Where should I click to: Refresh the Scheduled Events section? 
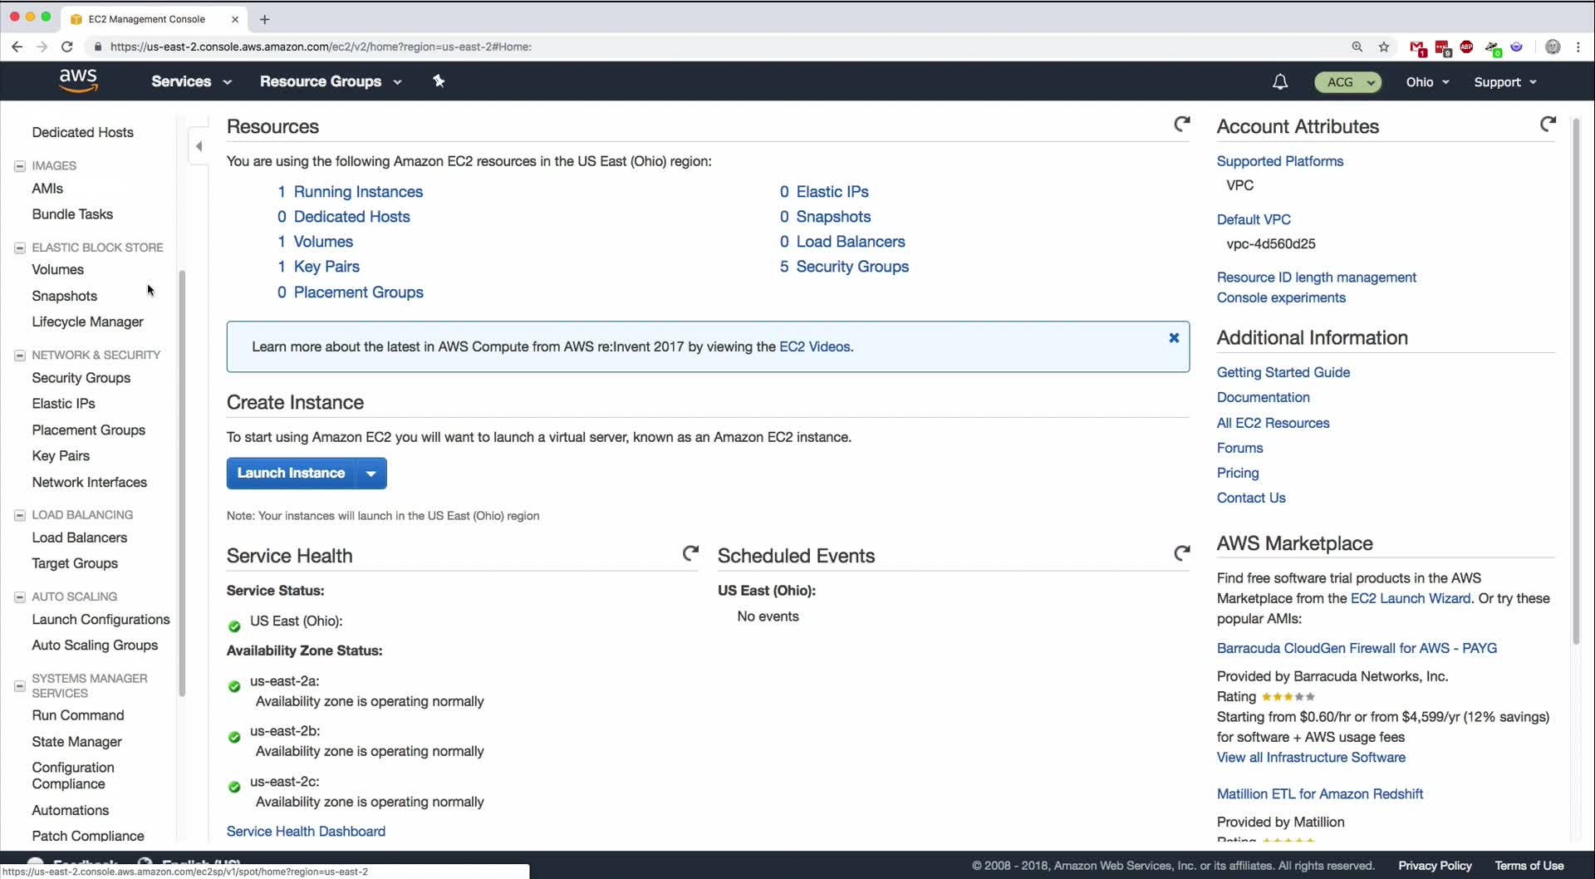[x=1181, y=553]
